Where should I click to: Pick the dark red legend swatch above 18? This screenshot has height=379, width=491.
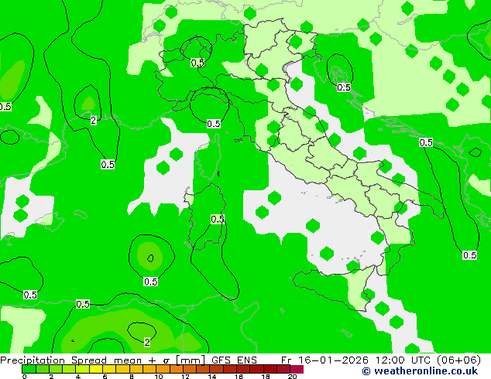click(x=270, y=369)
